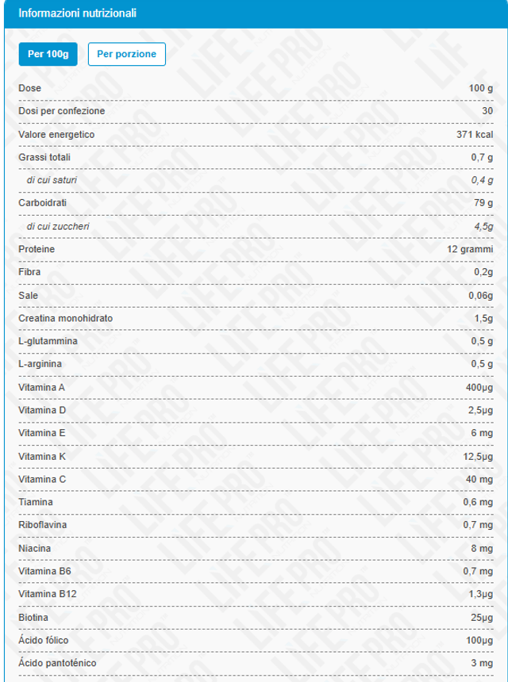Click the 371 kcal value
The image size is (508, 682).
(x=475, y=134)
